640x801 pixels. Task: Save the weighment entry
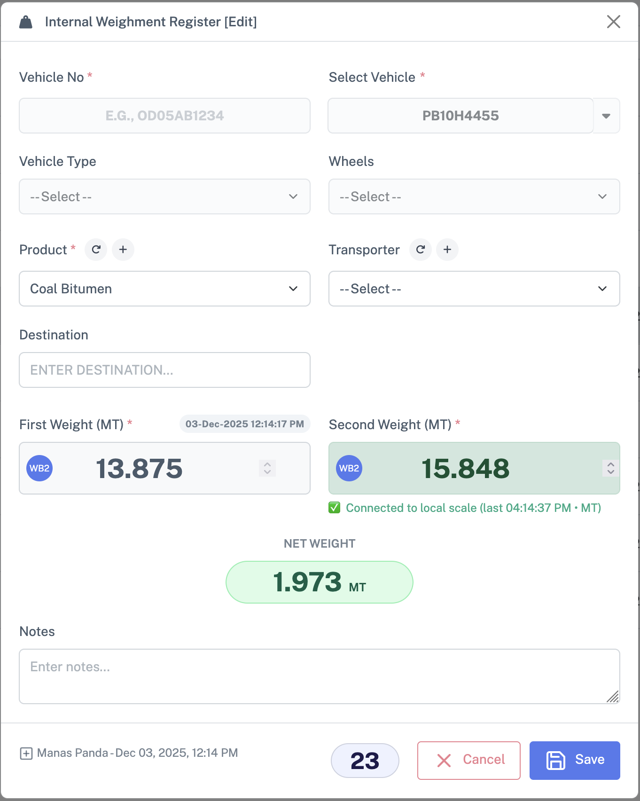(574, 760)
